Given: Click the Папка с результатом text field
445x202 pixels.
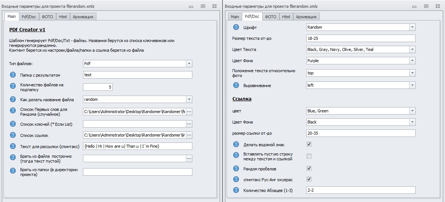Looking at the screenshot, I should click(x=137, y=75).
